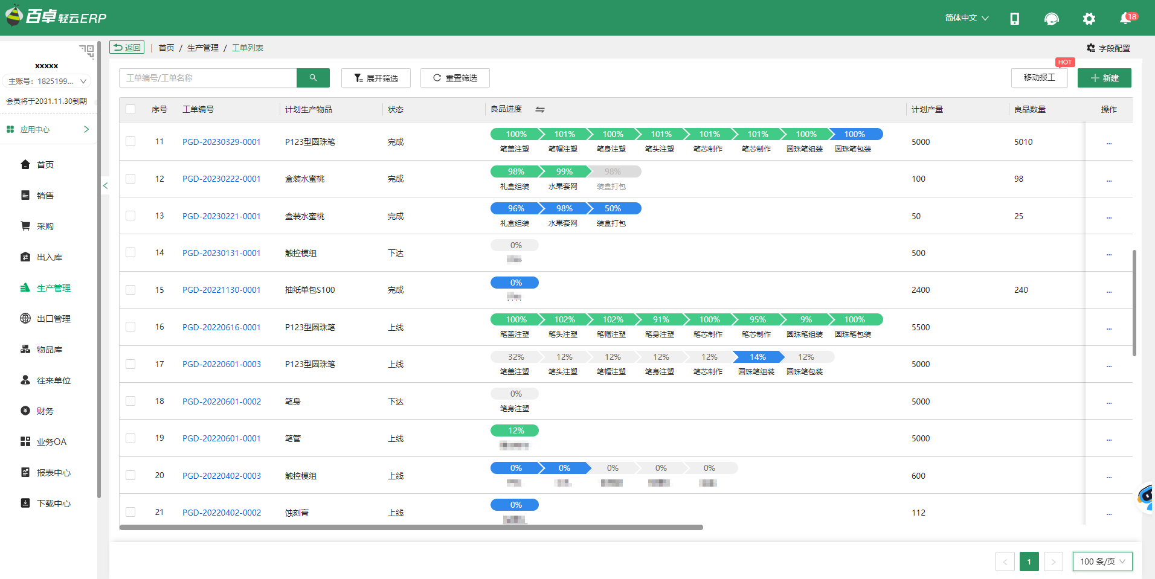Open actions menu for PGD-20221130-0001
The image size is (1155, 579).
tap(1109, 291)
